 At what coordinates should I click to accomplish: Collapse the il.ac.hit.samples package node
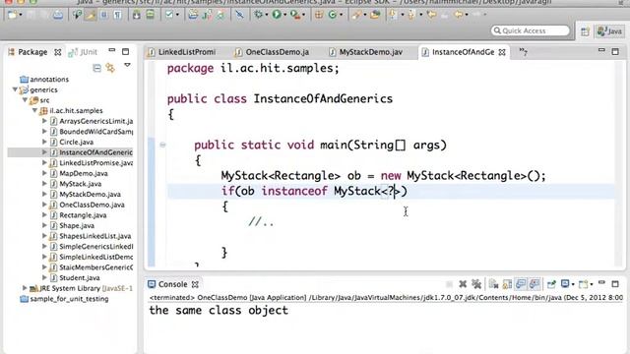35,110
